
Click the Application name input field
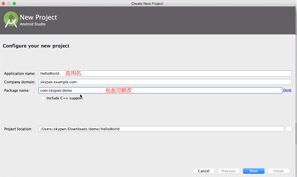click(165, 73)
